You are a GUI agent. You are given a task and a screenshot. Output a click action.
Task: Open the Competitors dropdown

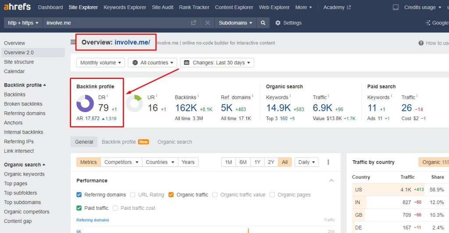tap(121, 162)
